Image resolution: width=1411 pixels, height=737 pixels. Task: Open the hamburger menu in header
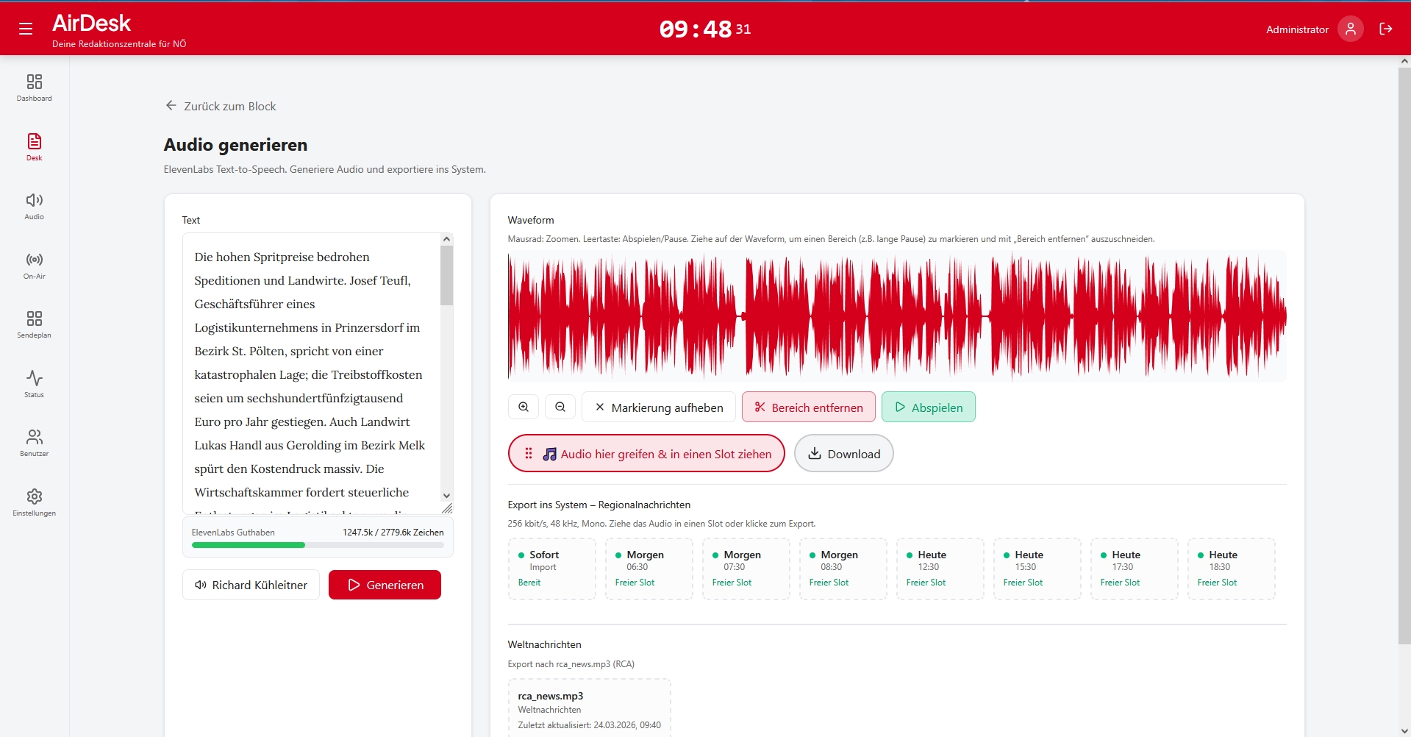pyautogui.click(x=26, y=29)
